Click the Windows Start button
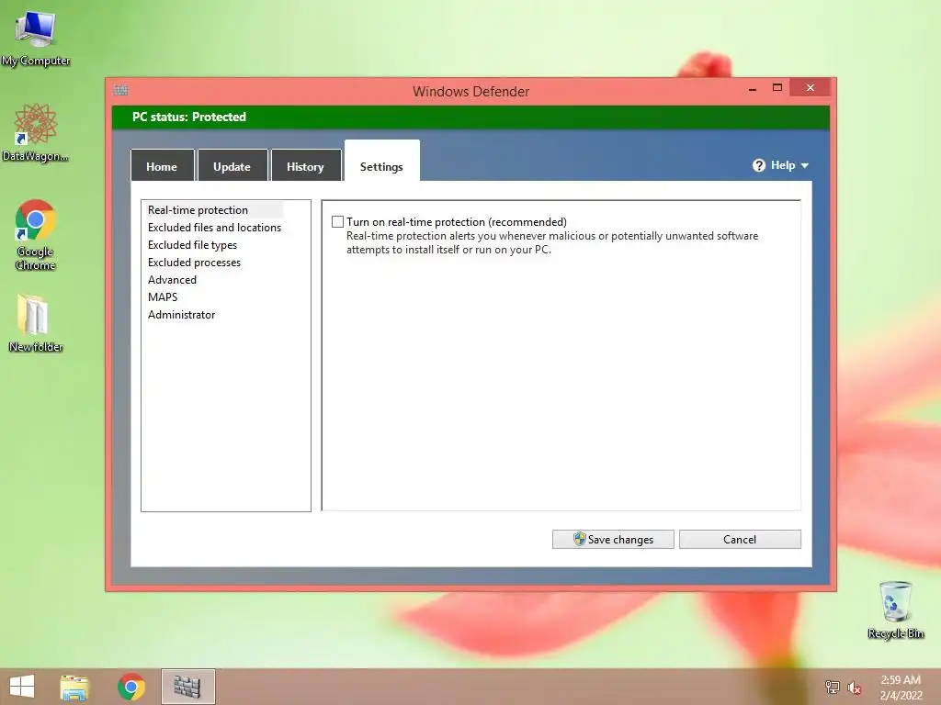The image size is (941, 705). [22, 687]
